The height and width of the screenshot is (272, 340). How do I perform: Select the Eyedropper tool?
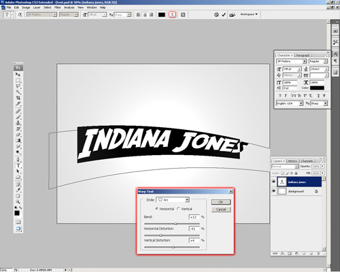tap(18, 190)
